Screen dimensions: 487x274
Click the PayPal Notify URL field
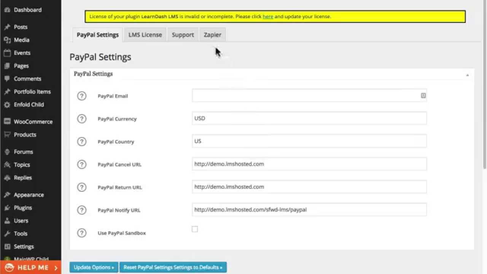click(309, 210)
